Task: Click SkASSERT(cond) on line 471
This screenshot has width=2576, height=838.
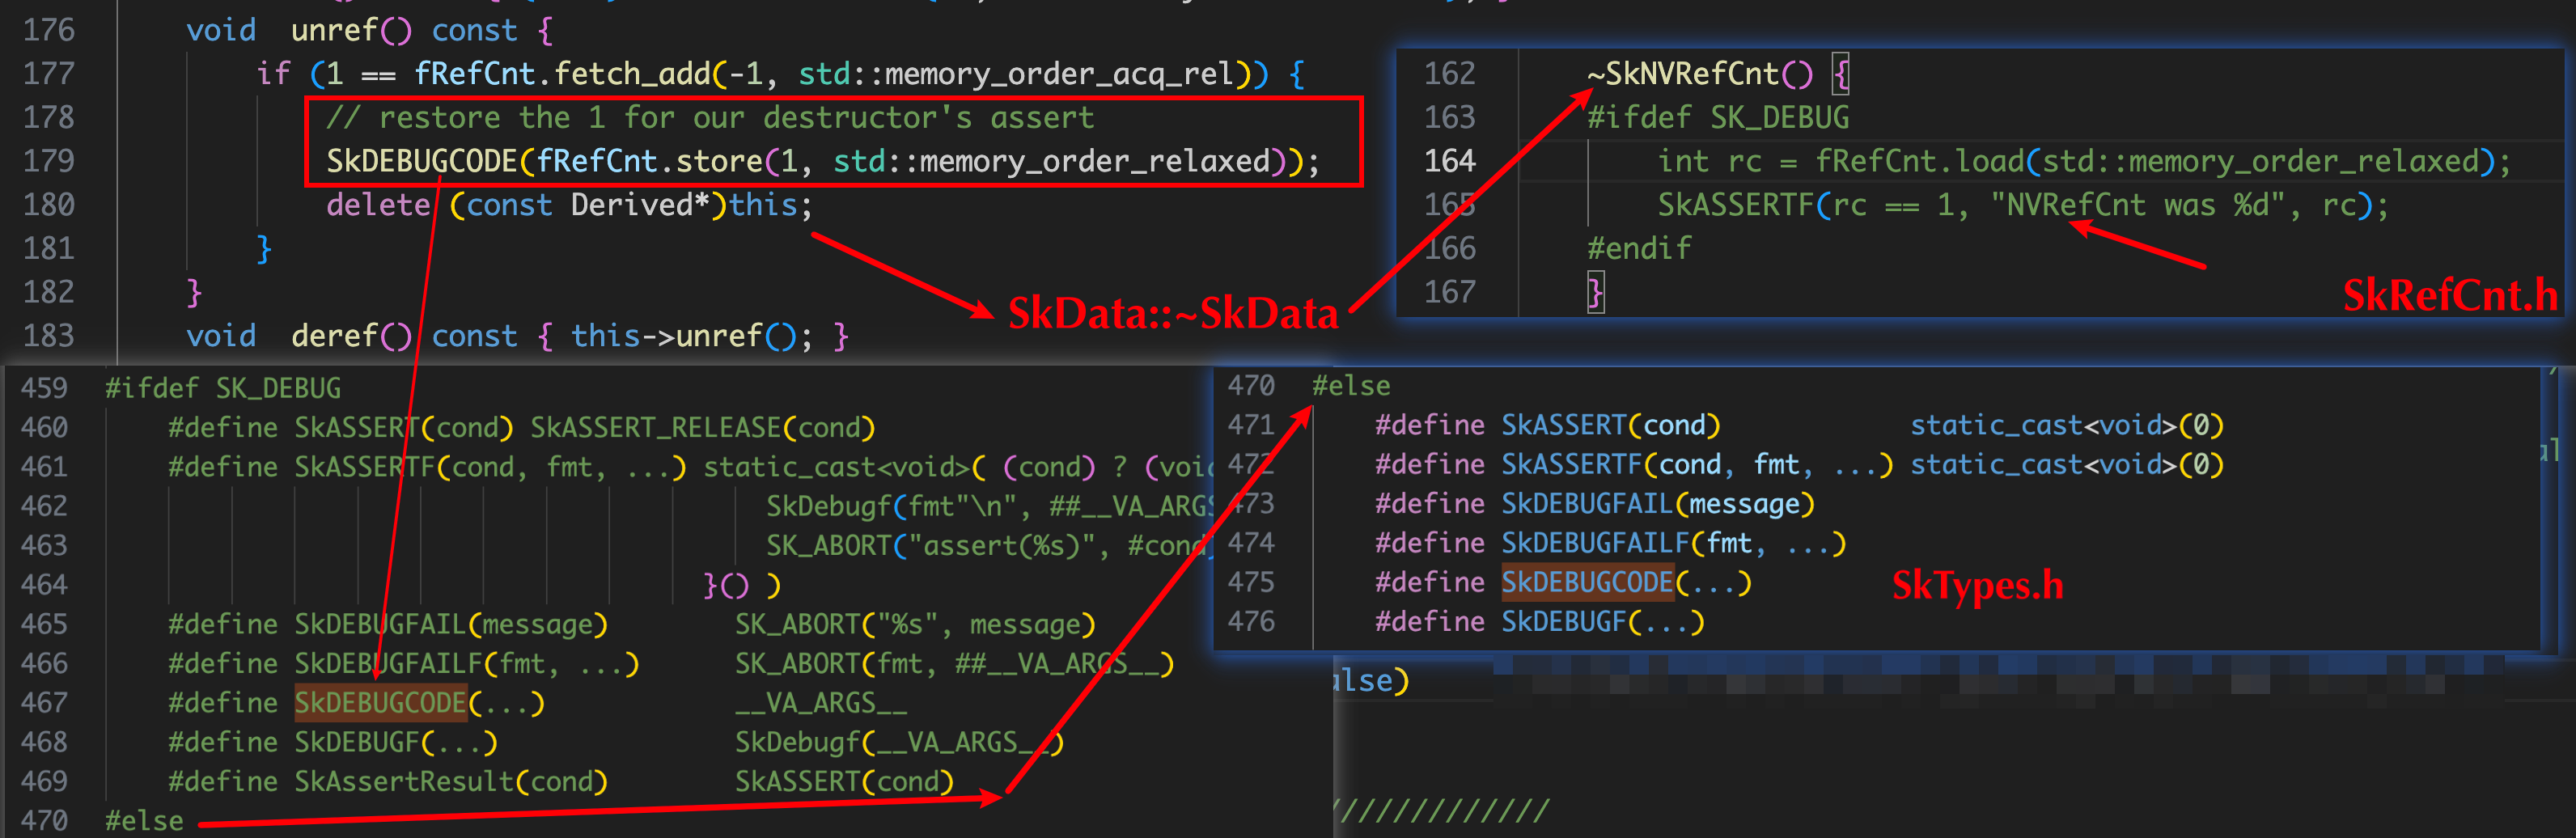Action: (x=1611, y=425)
